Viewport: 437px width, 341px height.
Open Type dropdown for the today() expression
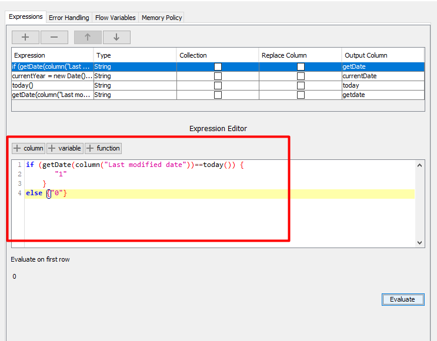[x=135, y=86]
